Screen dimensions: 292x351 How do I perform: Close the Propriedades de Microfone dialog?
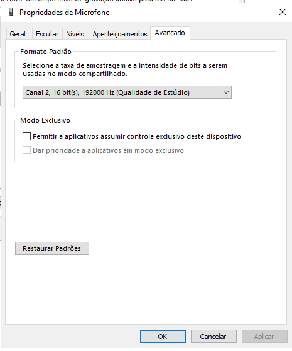coord(283,12)
